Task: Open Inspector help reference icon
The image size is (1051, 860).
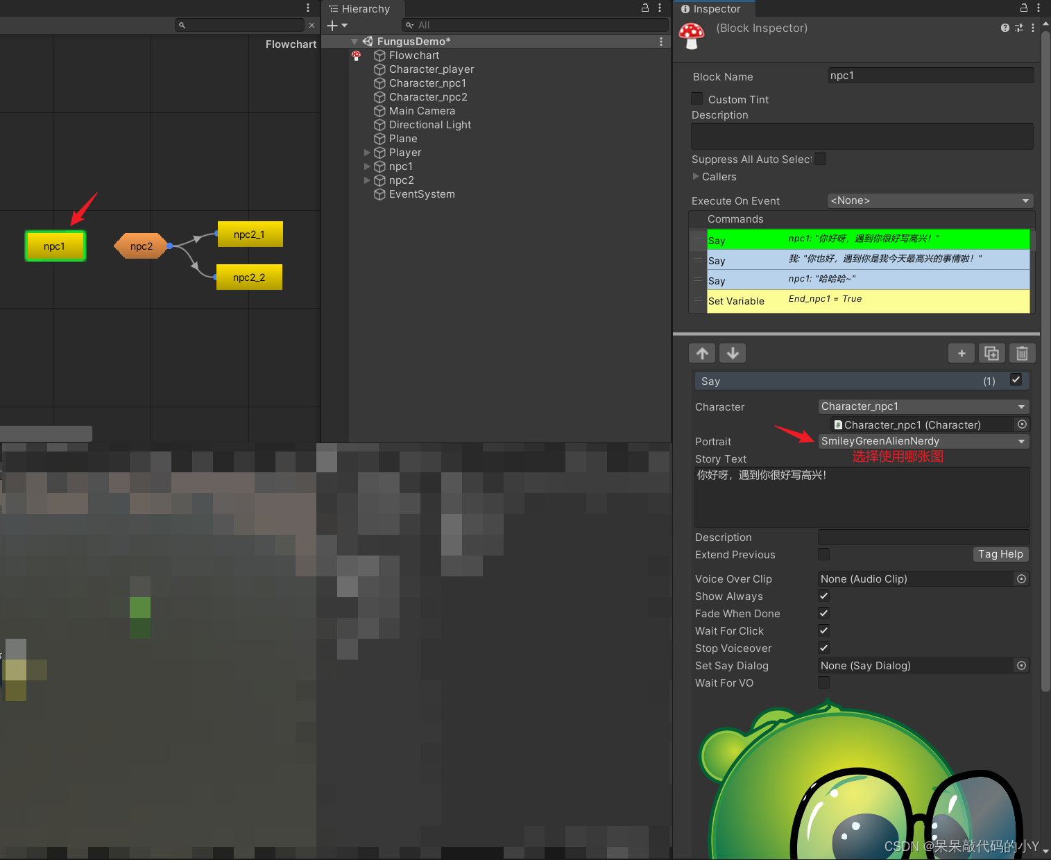Action: (1005, 28)
